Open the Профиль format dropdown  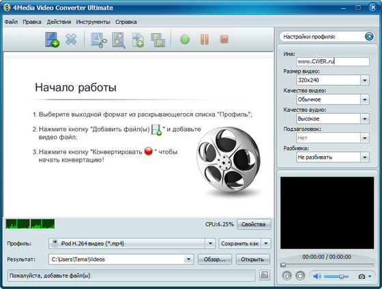point(210,243)
